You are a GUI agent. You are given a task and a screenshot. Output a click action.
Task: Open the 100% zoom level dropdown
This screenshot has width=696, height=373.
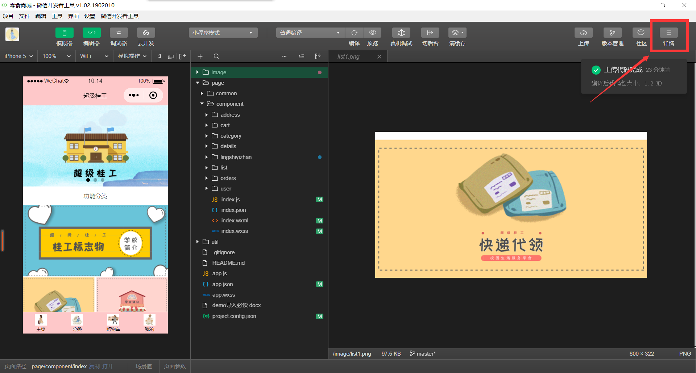[x=57, y=56]
